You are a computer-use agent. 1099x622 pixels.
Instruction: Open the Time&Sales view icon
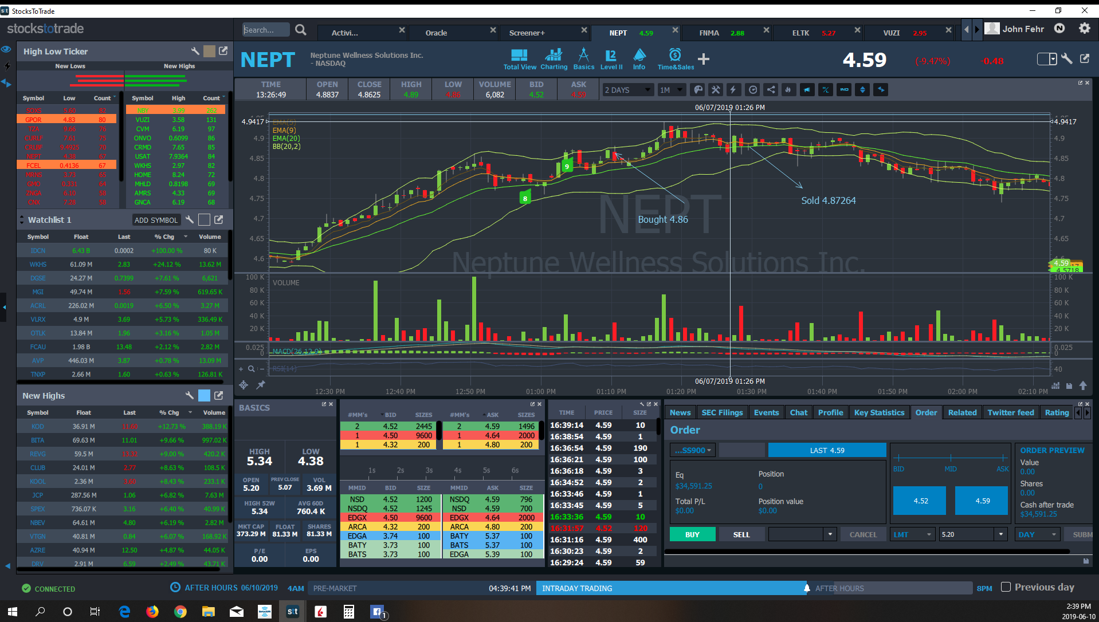click(675, 59)
